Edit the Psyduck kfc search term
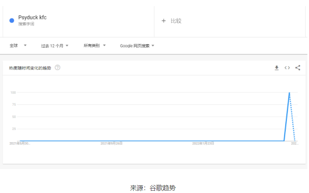 click(32, 17)
